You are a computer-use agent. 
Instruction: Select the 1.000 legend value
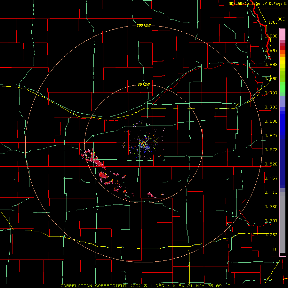[271, 36]
